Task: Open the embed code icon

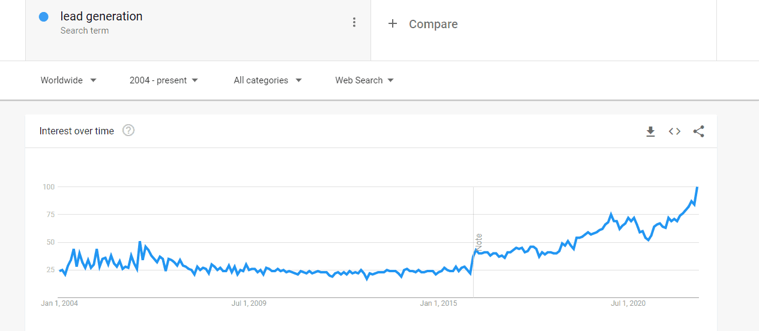Action: 674,131
